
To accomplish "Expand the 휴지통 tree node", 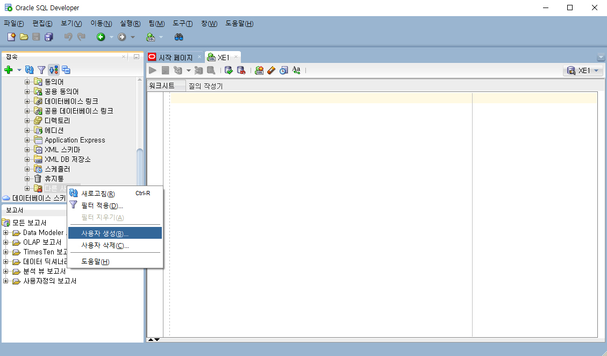I will [x=27, y=179].
